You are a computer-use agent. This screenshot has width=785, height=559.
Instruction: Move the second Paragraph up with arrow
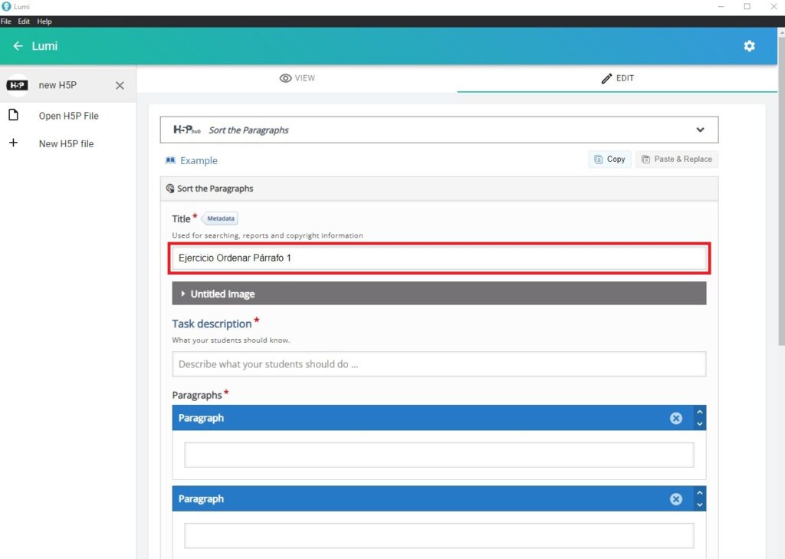pyautogui.click(x=699, y=492)
